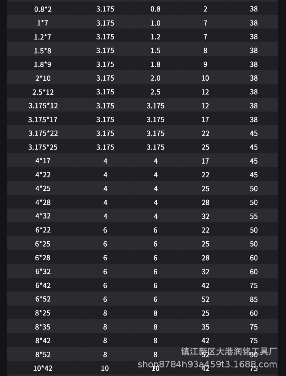
Task: Click the 6*52 model cell
Action: coord(43,299)
